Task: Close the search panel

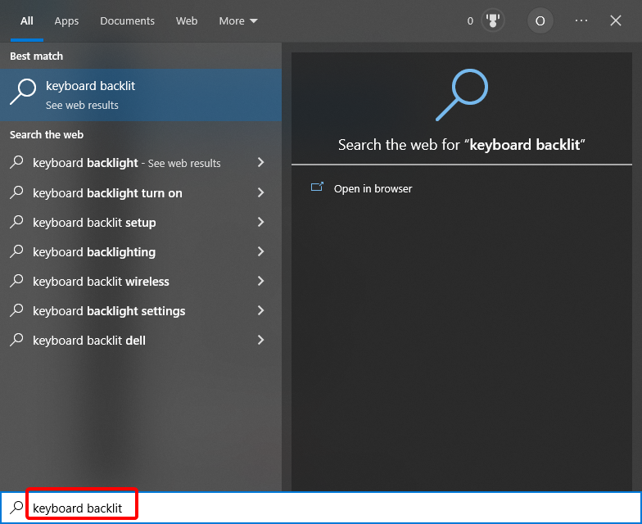Action: coord(616,20)
